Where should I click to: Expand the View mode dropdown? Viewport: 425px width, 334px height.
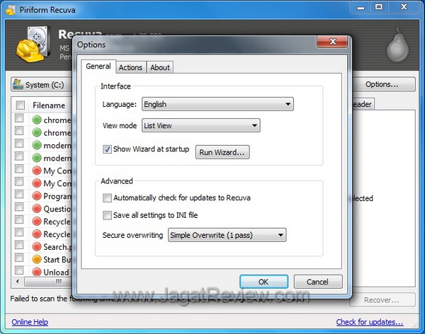click(200, 126)
